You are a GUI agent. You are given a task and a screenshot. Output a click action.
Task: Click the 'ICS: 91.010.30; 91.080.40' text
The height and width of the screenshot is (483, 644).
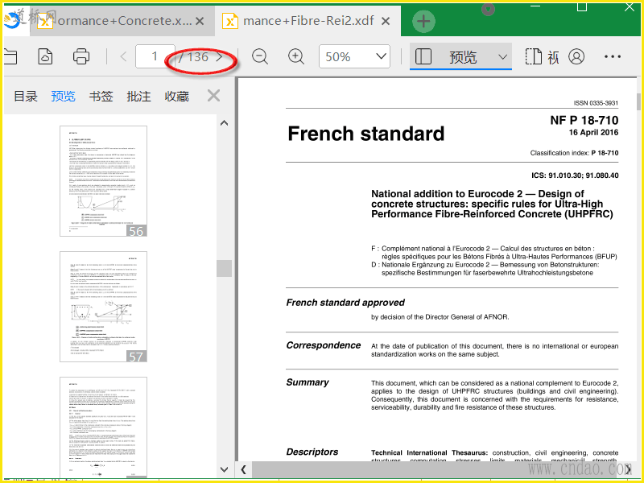(x=575, y=175)
